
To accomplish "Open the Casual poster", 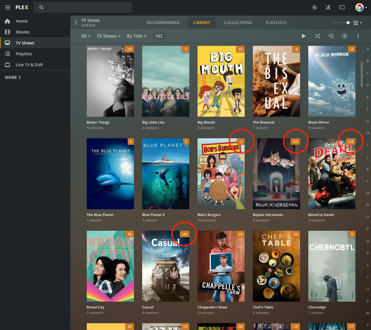I will [x=166, y=266].
